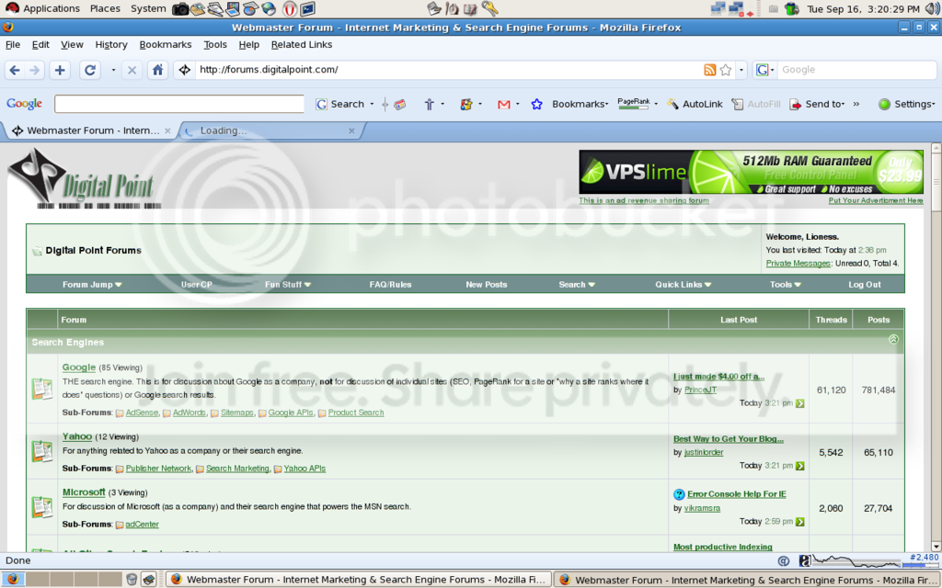Open a new tab with the plus button
The image size is (942, 588).
click(x=60, y=70)
